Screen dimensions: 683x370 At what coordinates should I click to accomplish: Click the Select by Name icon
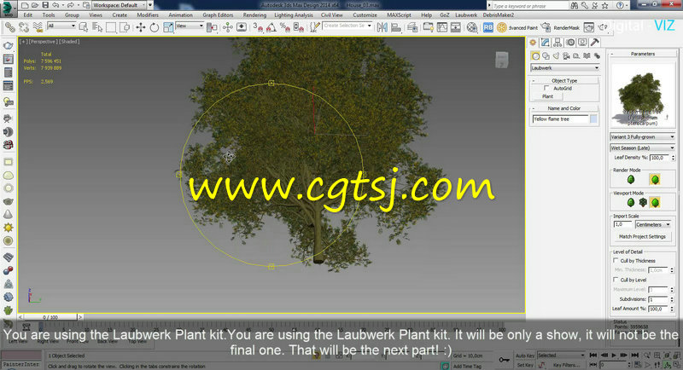97,27
